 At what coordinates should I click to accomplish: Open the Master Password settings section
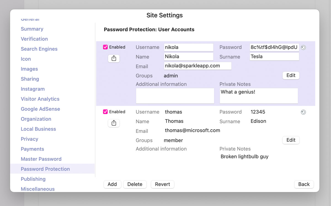point(41,159)
